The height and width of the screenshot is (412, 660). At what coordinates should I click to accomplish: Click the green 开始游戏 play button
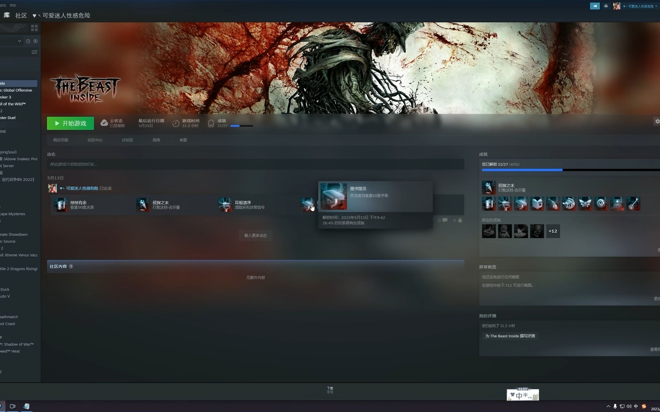(x=70, y=123)
